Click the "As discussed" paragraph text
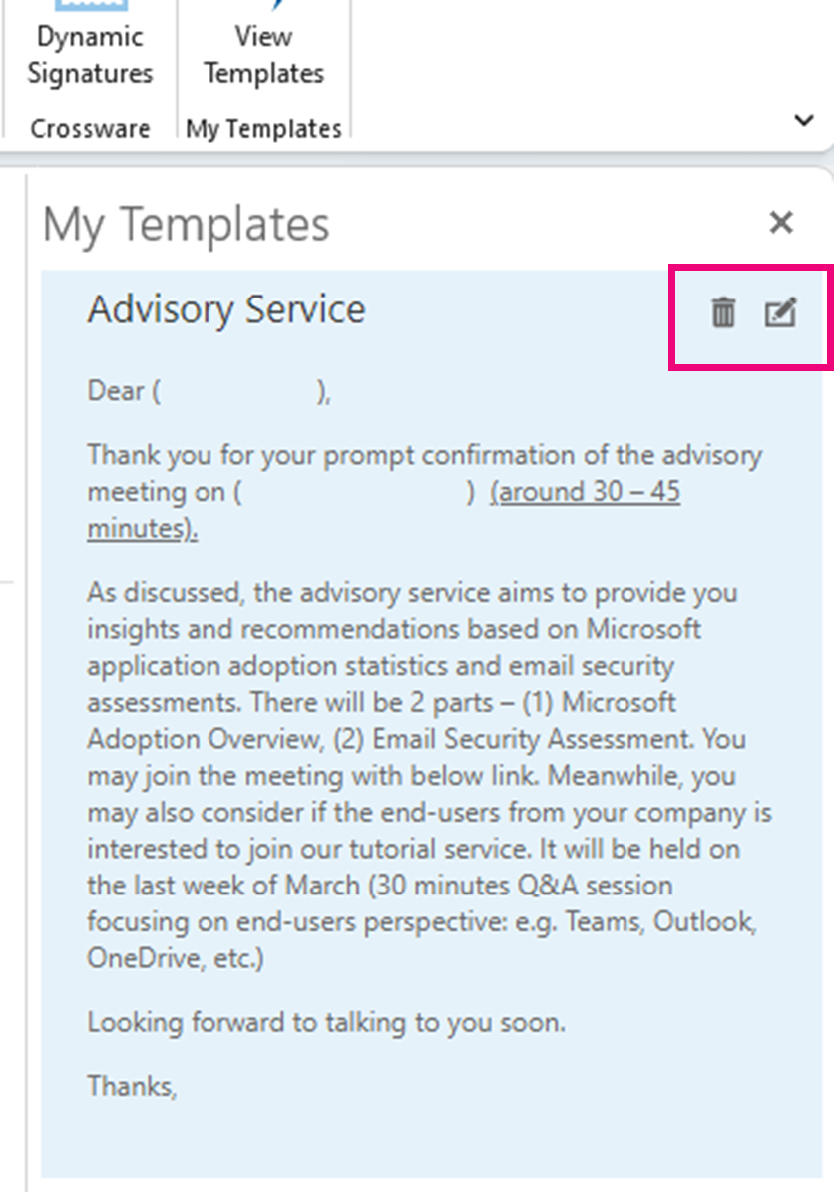Image resolution: width=834 pixels, height=1192 pixels. point(429,775)
